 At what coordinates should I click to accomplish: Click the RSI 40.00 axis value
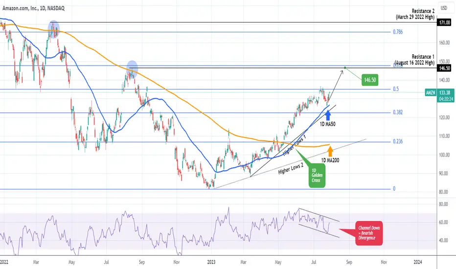click(x=443, y=240)
